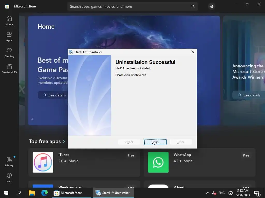
Task: Open the Top free apps heading
Action: click(x=45, y=141)
